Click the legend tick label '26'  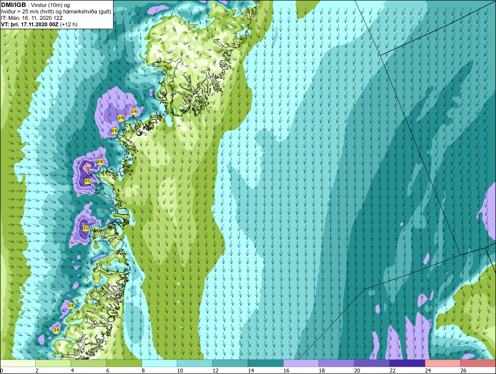point(463,371)
